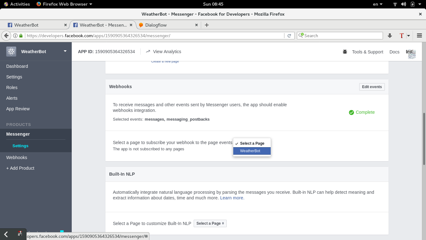Click the messages, messaging_postbacks events text
Image resolution: width=426 pixels, height=240 pixels.
point(177,119)
